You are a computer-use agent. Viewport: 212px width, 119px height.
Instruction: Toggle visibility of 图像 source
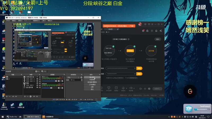tap(37, 83)
